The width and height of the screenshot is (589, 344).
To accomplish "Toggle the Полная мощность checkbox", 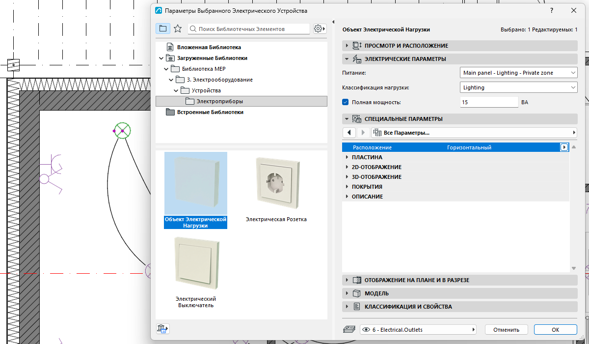I will (345, 102).
